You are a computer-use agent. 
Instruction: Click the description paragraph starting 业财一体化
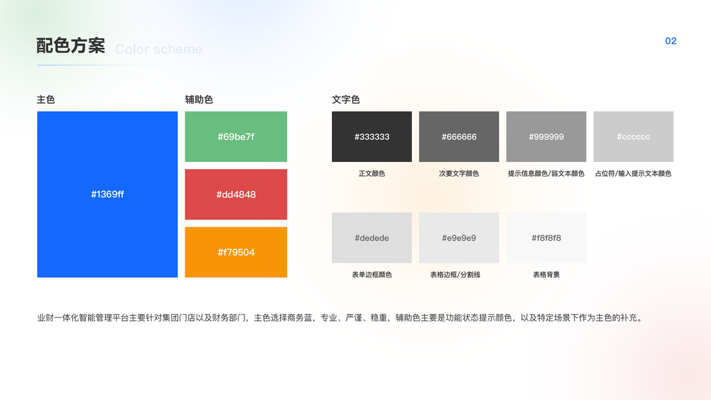340,317
